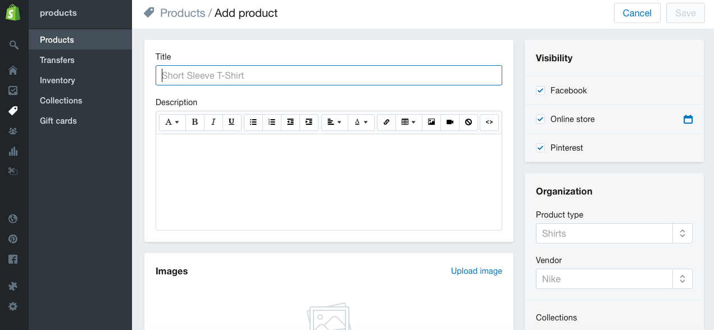
Task: Insert video using the camera icon
Action: (x=450, y=122)
